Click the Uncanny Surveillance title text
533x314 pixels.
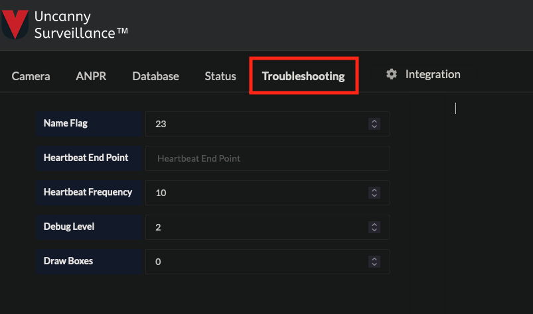[80, 25]
